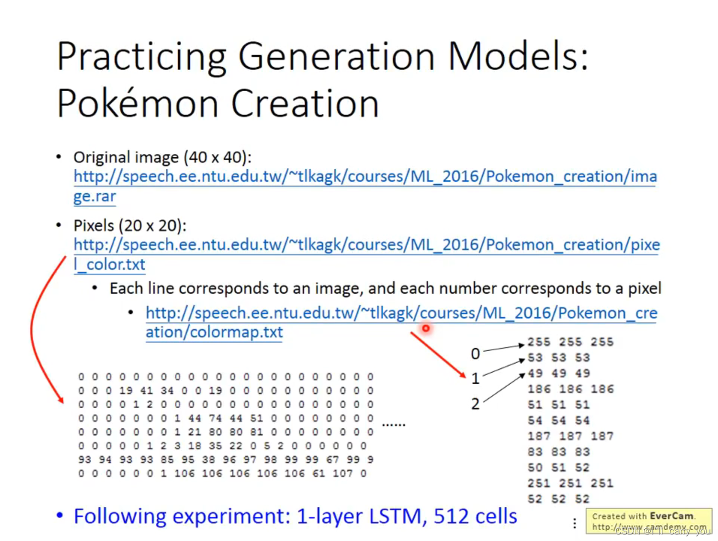Click the '186 186 186' colormap row
The width and height of the screenshot is (718, 541).
(x=570, y=389)
